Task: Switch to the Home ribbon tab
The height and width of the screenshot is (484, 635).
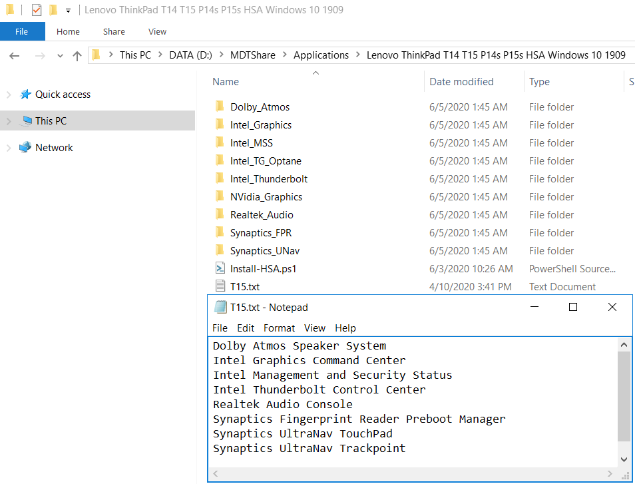Action: pos(68,31)
